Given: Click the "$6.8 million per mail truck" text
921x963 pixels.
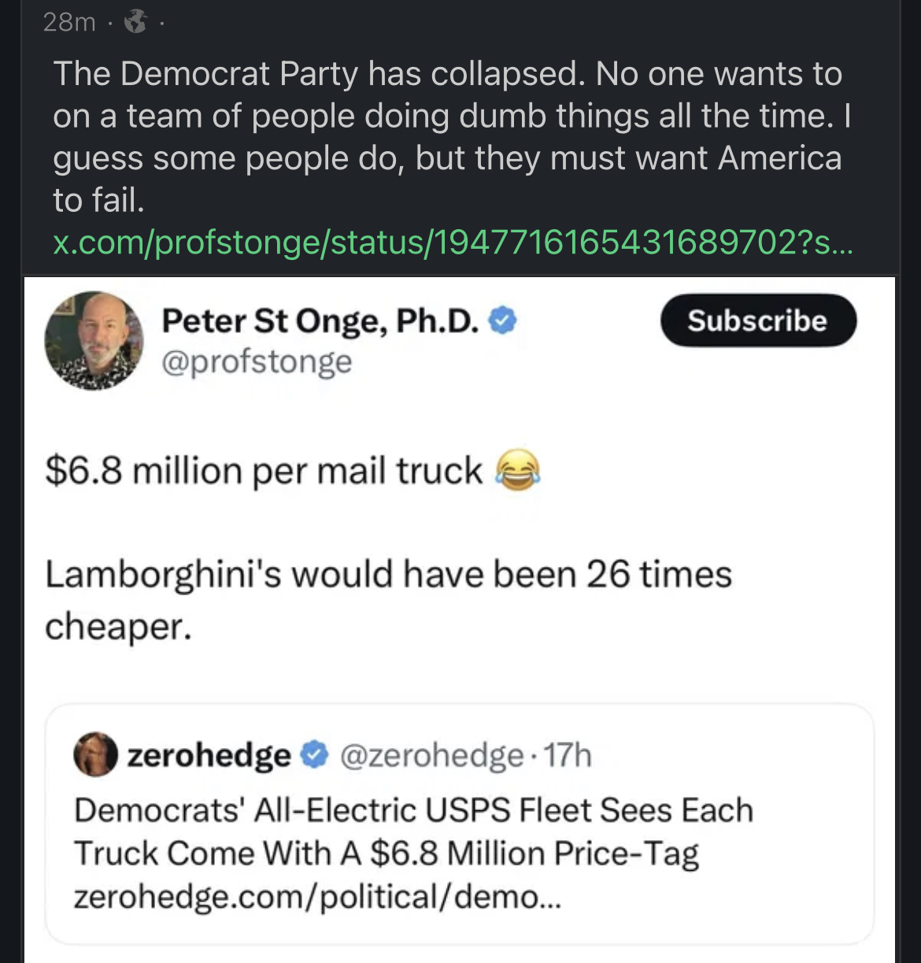Looking at the screenshot, I should [x=264, y=471].
